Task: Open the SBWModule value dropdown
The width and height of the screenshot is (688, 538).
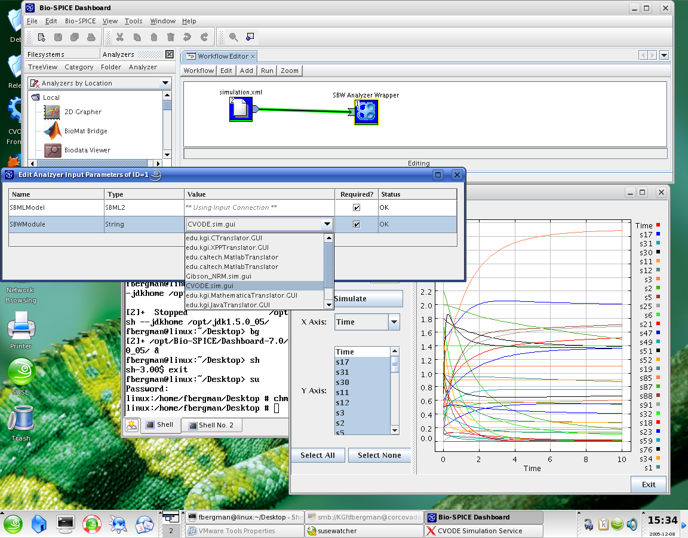Action: (327, 224)
